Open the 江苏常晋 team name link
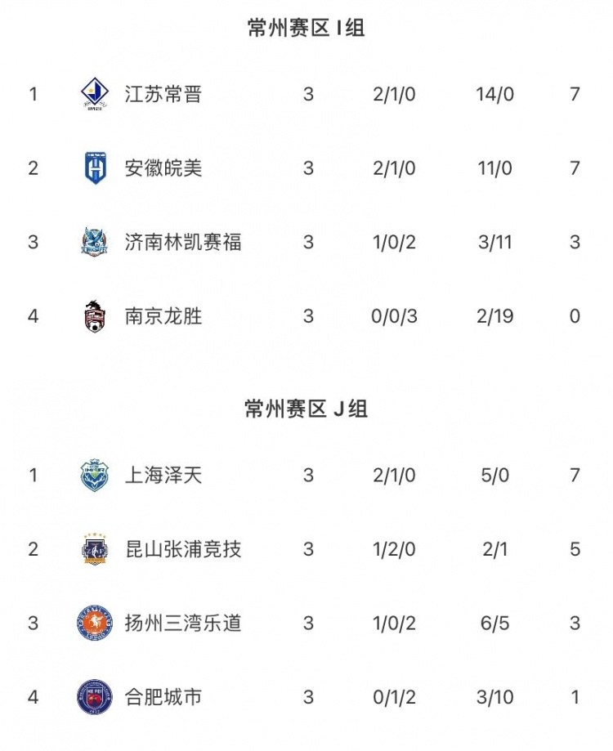Image resolution: width=613 pixels, height=751 pixels. pyautogui.click(x=163, y=95)
